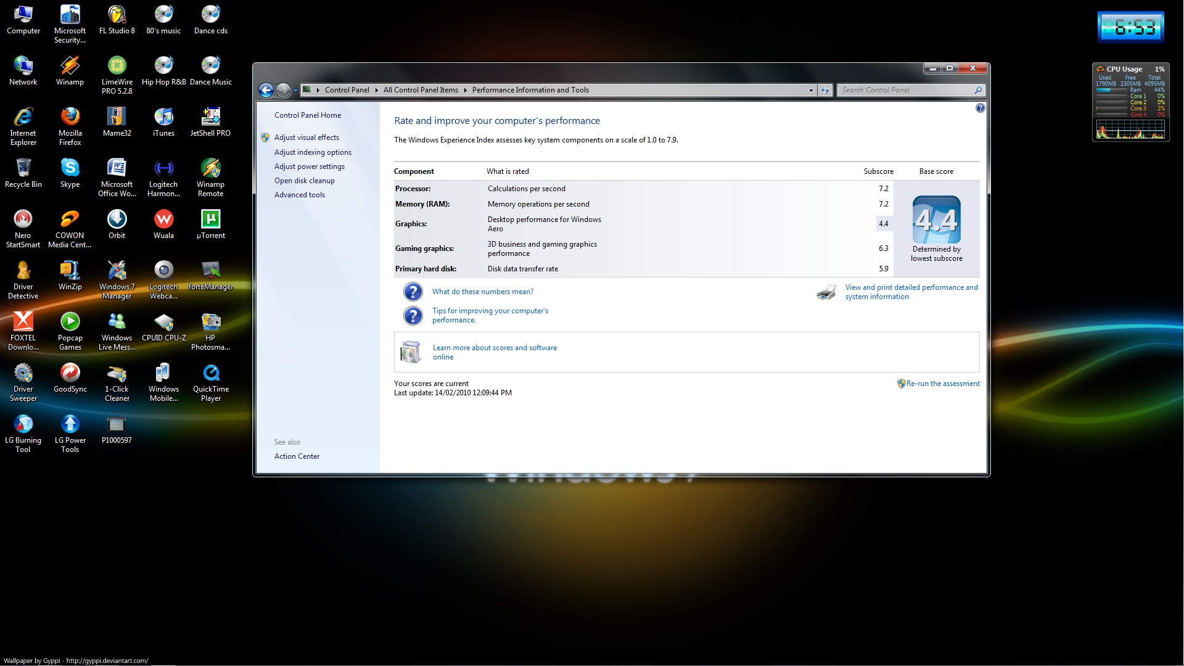Image resolution: width=1184 pixels, height=666 pixels.
Task: Click the Gaming graphics subscore 6.3
Action: click(x=884, y=249)
